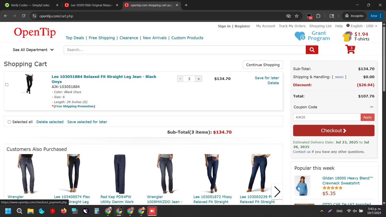Click the Wi-Fi network tray icon
Viewport: 386px width, 217px height.
(349, 211)
